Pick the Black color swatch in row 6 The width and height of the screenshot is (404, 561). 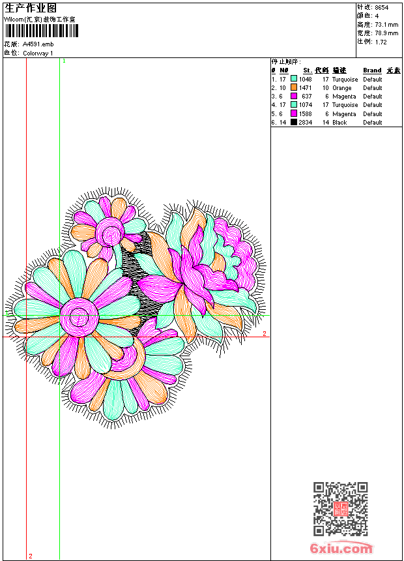[293, 122]
